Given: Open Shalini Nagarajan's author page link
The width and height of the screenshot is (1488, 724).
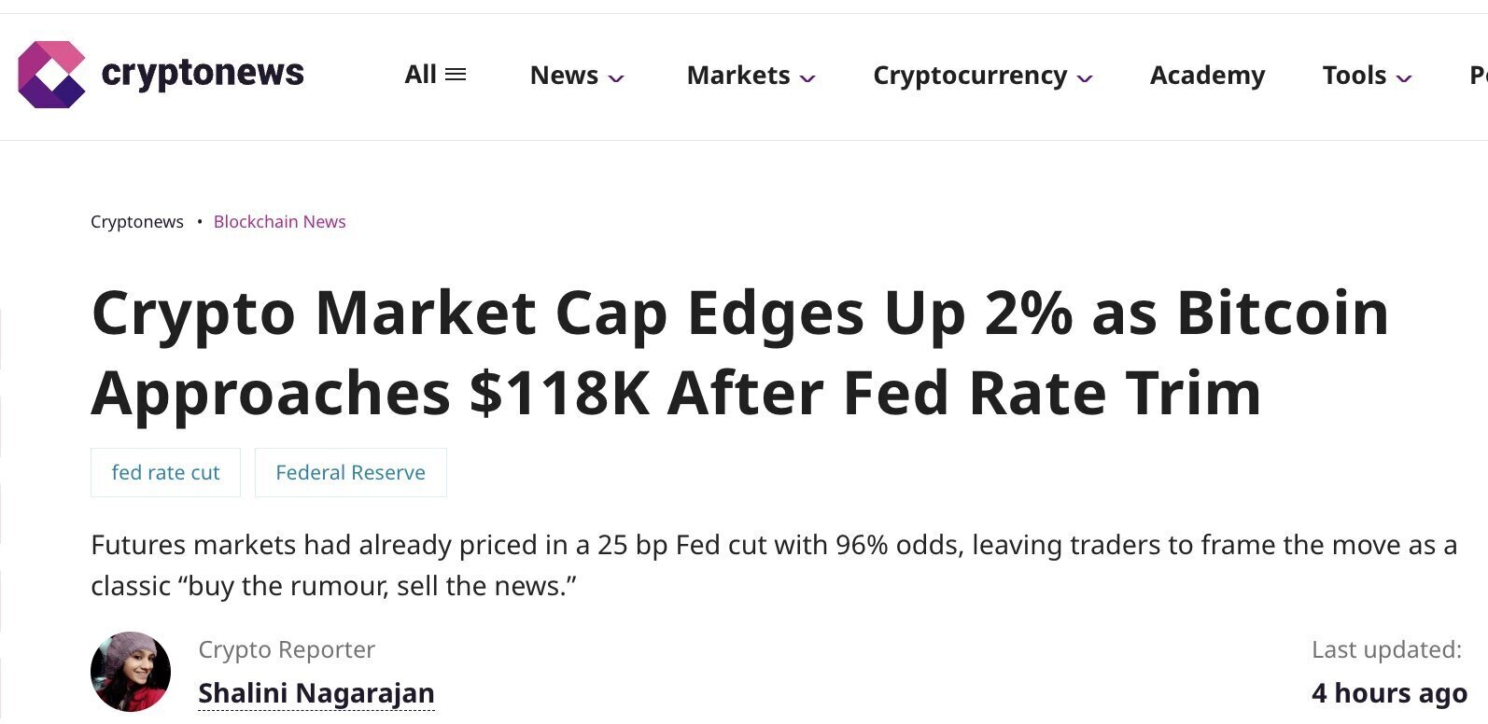Looking at the screenshot, I should point(316,693).
